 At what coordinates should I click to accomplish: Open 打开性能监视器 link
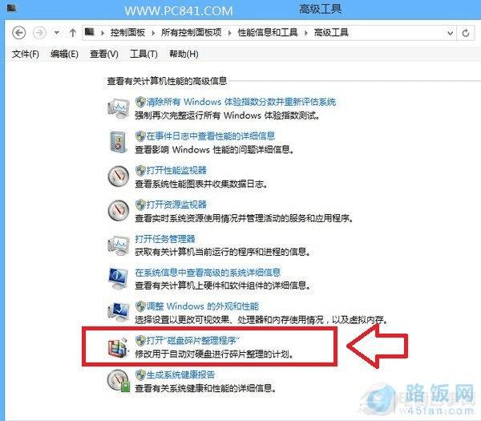tap(176, 170)
